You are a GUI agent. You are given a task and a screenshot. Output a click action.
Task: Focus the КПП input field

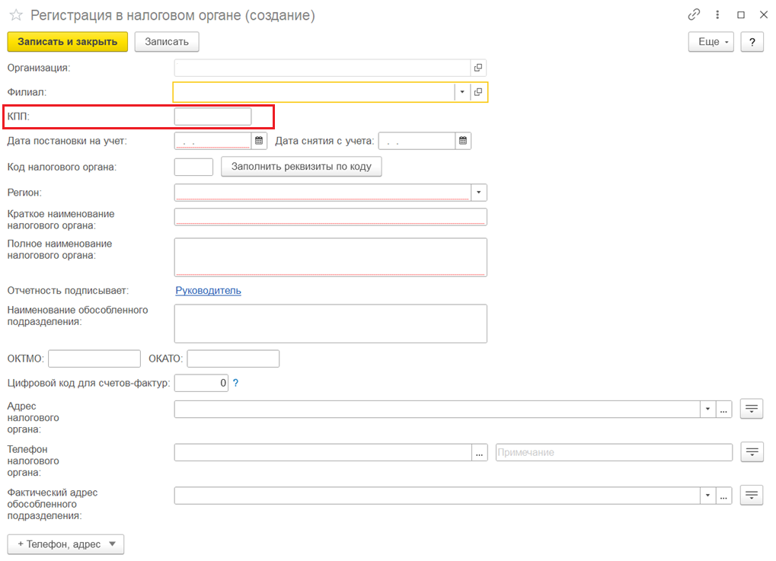(x=212, y=116)
